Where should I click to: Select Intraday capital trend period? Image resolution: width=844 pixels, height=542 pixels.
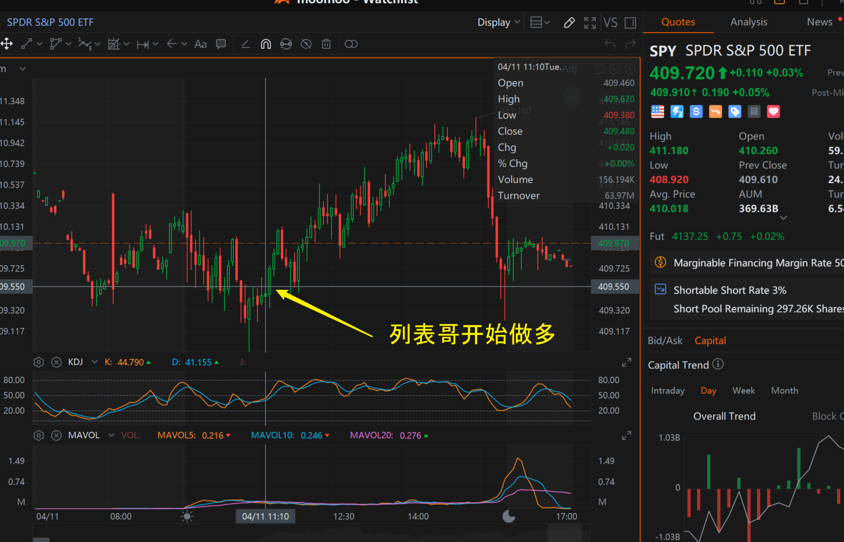coord(668,391)
